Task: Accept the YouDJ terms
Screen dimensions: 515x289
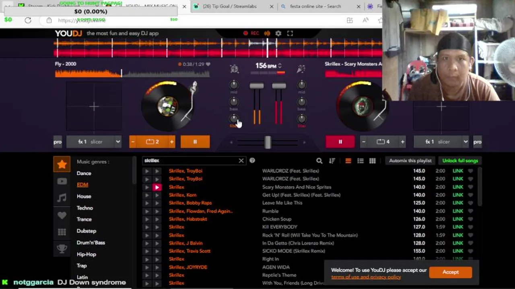Action: [x=451, y=272]
